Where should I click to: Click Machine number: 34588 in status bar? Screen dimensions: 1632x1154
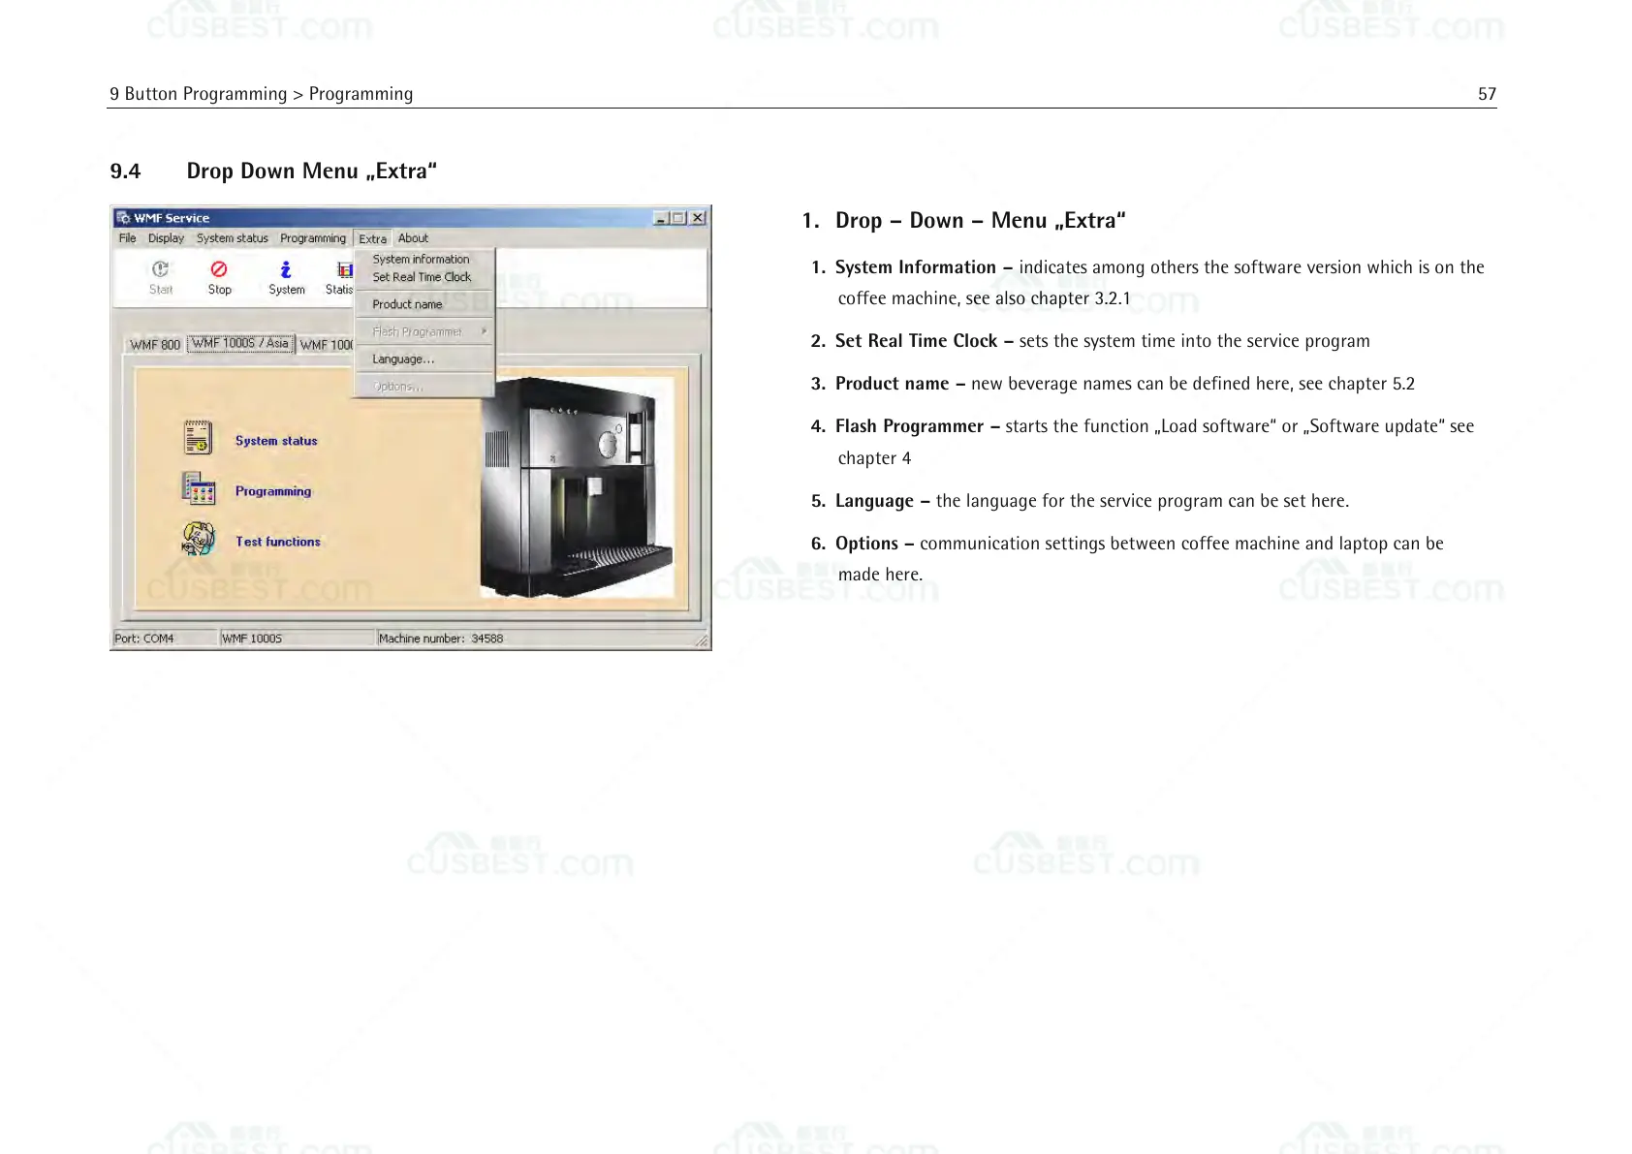click(441, 639)
